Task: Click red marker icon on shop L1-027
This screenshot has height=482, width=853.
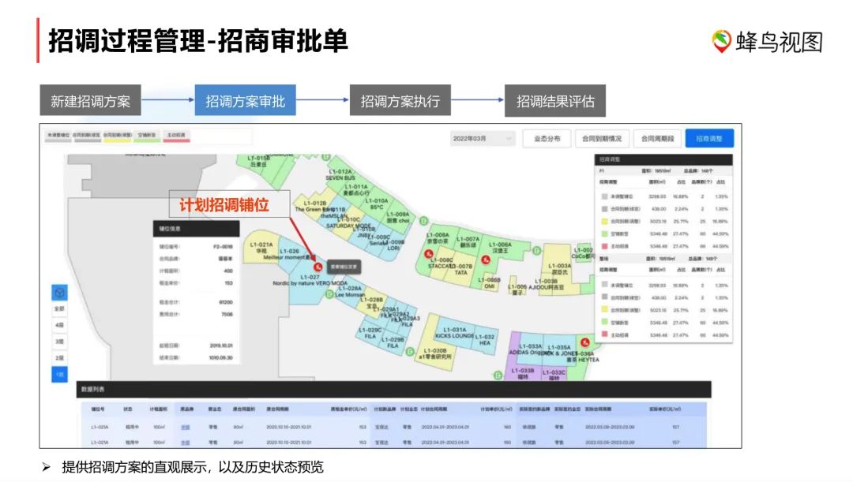Action: 316,266
